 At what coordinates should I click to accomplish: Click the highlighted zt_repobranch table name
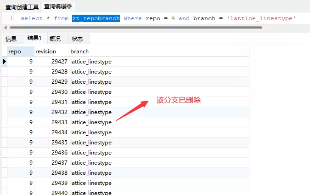pyautogui.click(x=96, y=18)
